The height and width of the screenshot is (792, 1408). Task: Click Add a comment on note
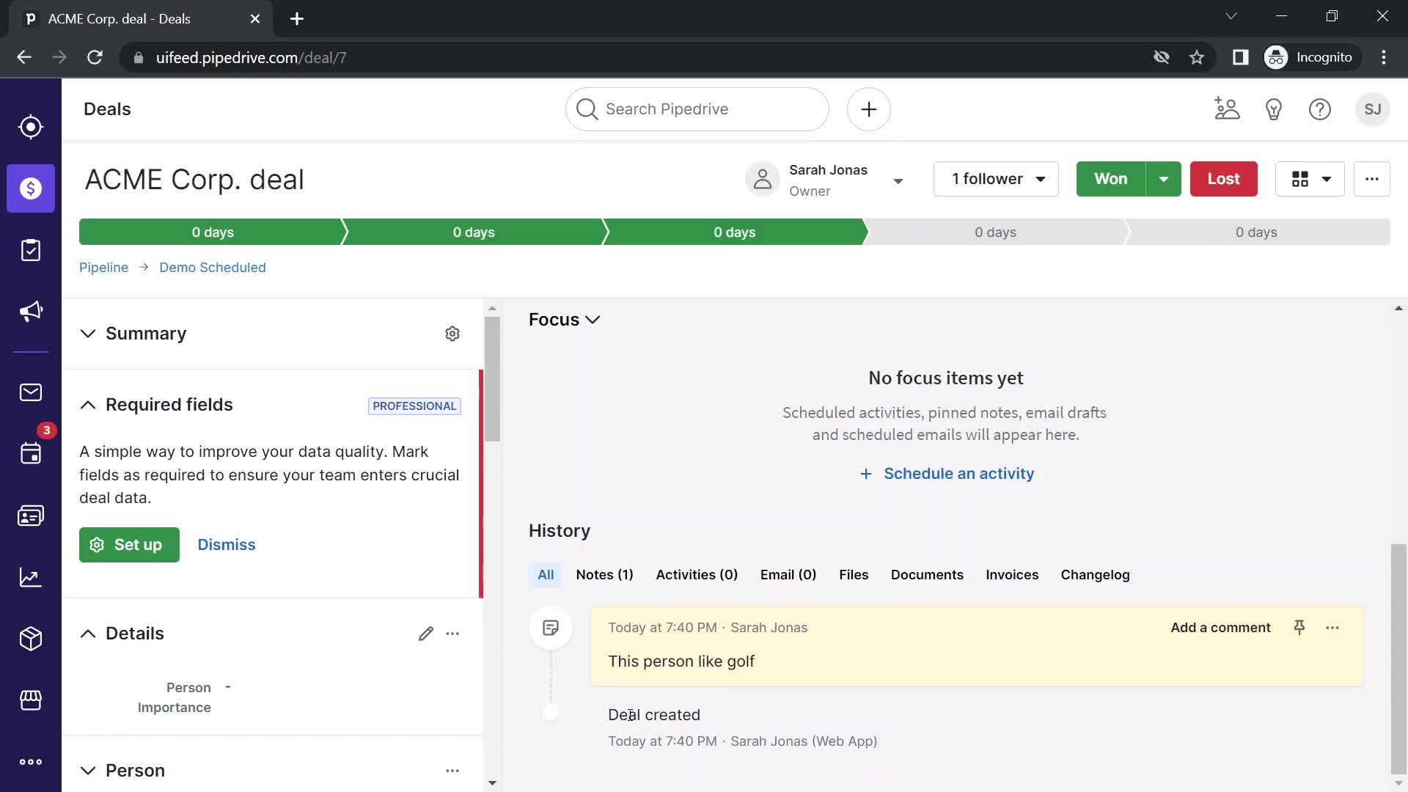[1220, 628]
